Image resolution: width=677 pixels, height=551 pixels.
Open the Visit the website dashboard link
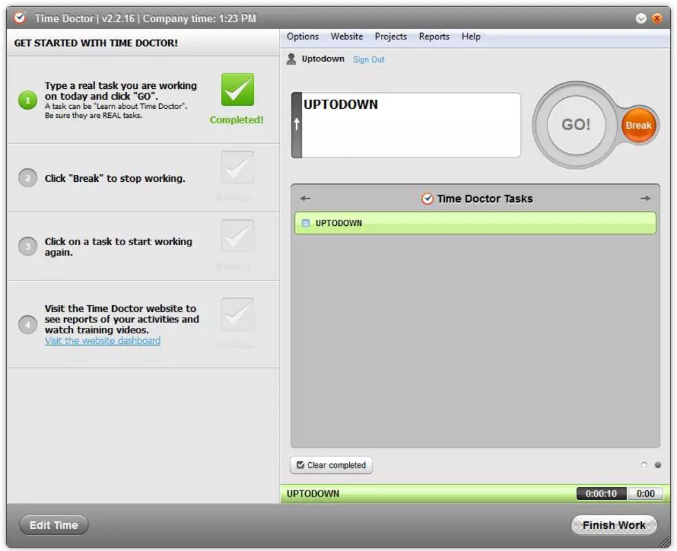tap(103, 341)
